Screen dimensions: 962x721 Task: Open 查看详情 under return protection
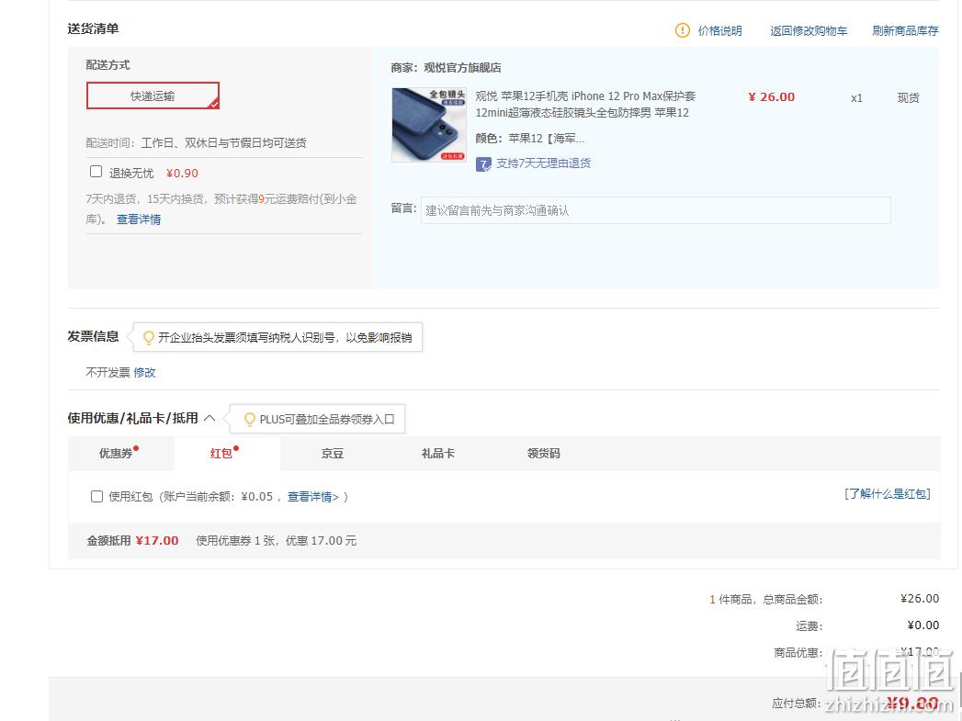pyautogui.click(x=139, y=220)
